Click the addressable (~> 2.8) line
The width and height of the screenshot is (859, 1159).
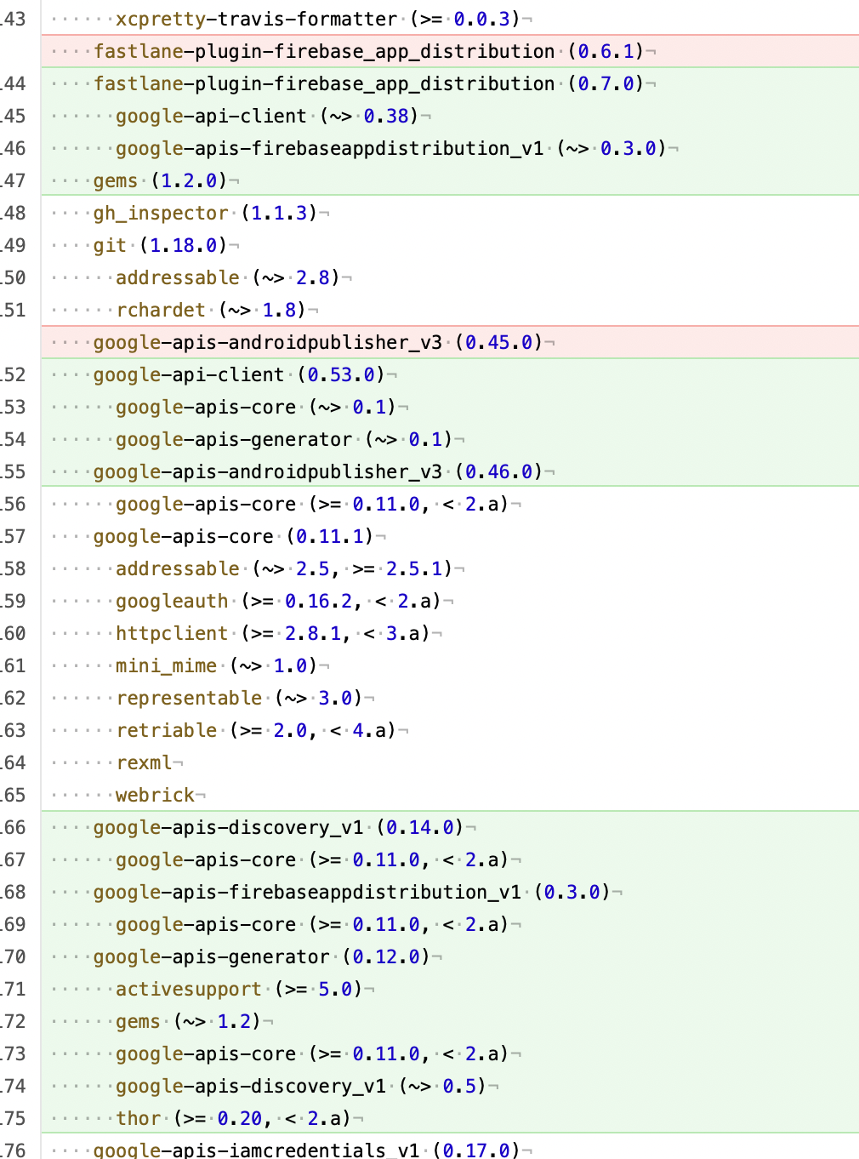(451, 277)
